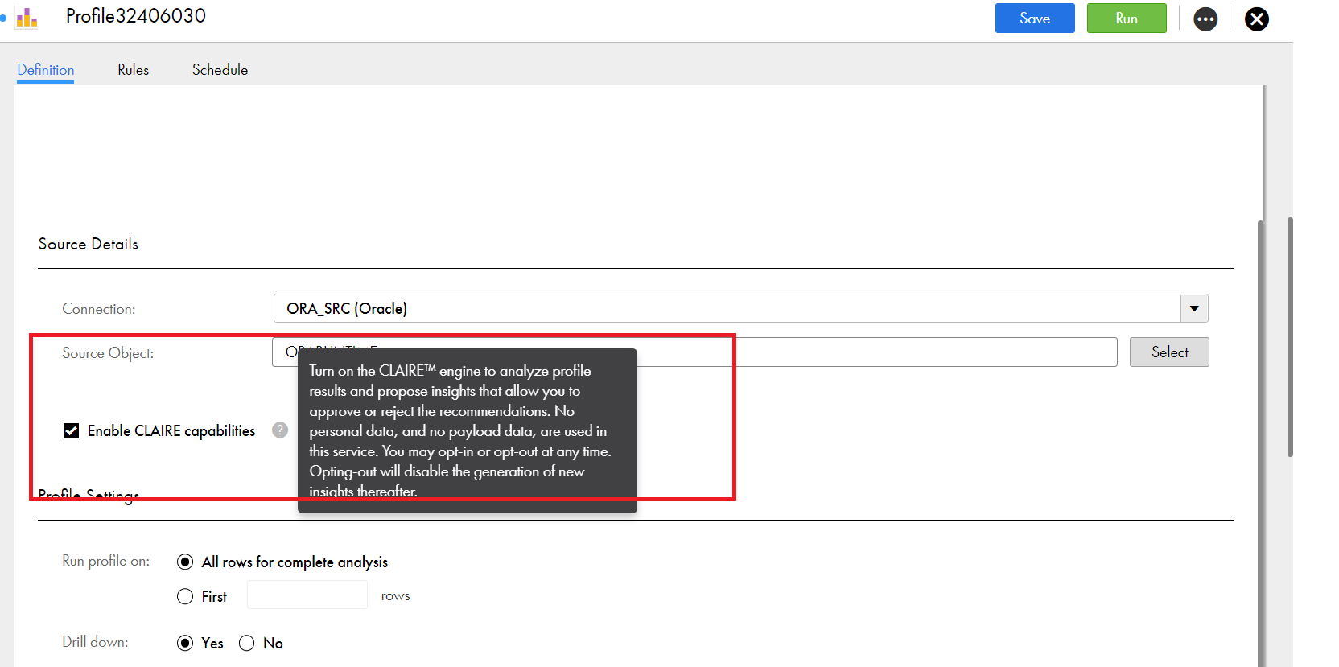Uncheck Enable CLAIRE capabilities checkbox
The width and height of the screenshot is (1339, 667).
coord(71,430)
